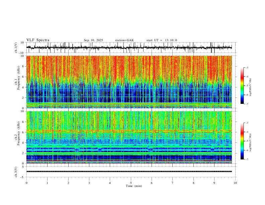Click the "Time (min)" x-axis label
The width and height of the screenshot is (265, 205).
(134, 186)
